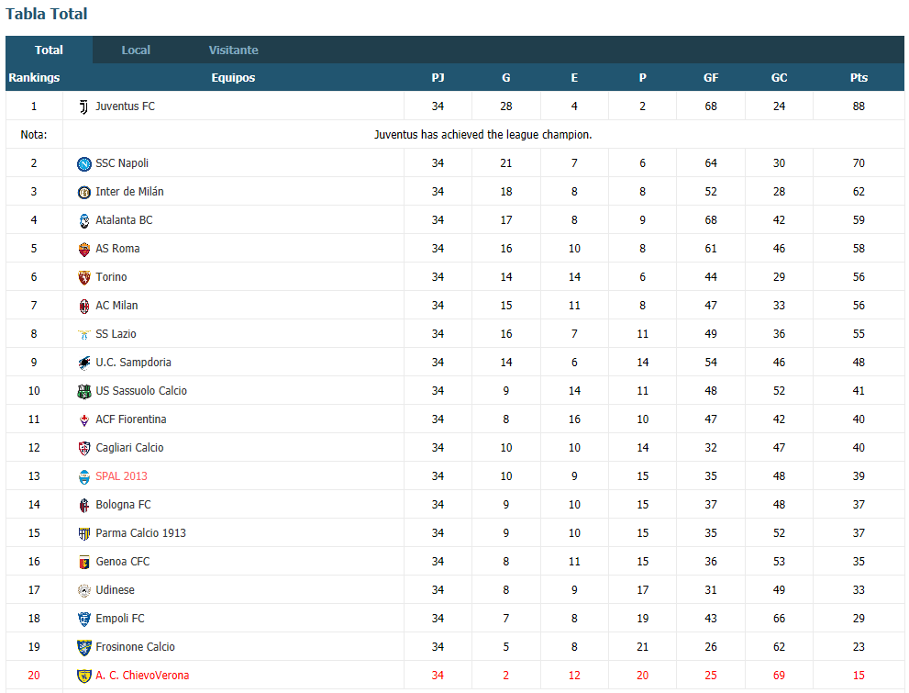
Task: Click the Equipos column header
Action: click(x=233, y=78)
